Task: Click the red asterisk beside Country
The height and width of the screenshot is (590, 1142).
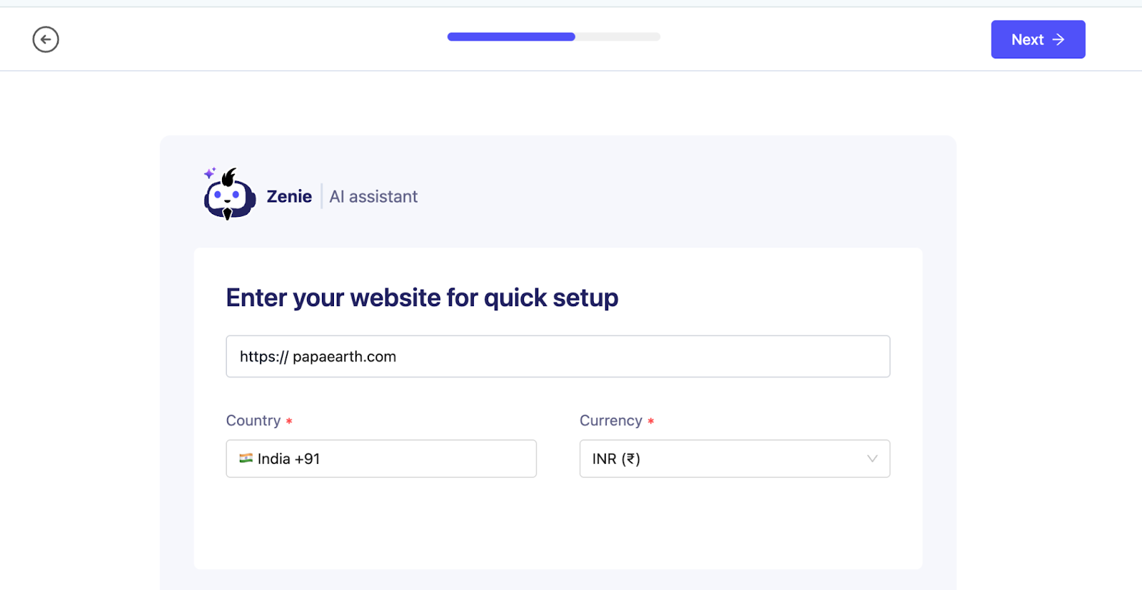Action: 289,422
